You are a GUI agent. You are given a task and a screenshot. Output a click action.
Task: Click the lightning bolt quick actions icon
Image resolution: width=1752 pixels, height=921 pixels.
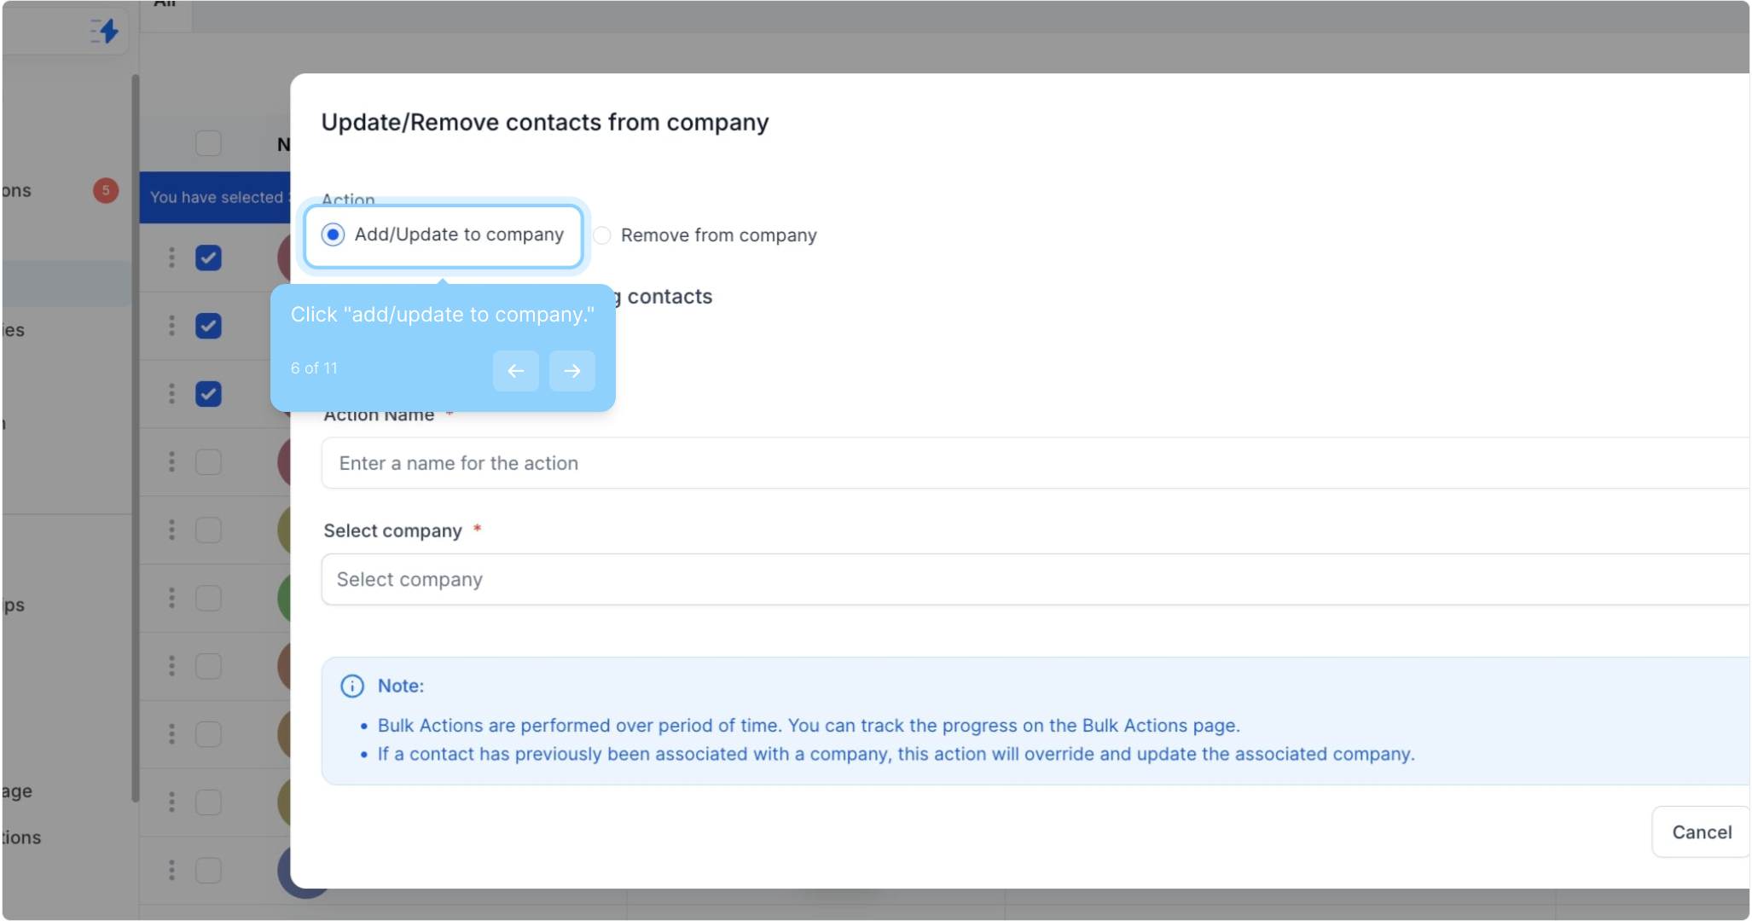[x=105, y=32]
